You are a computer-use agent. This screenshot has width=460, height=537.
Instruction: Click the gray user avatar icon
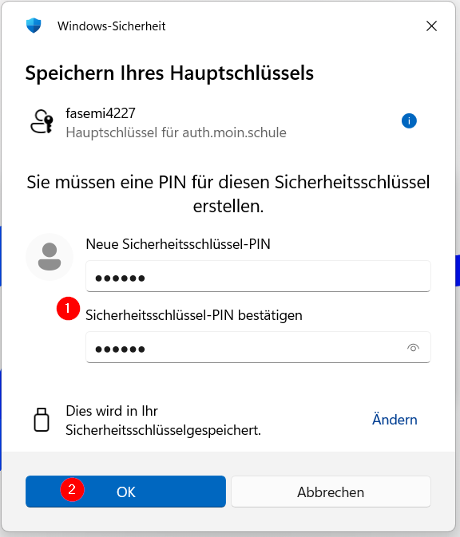coord(50,257)
